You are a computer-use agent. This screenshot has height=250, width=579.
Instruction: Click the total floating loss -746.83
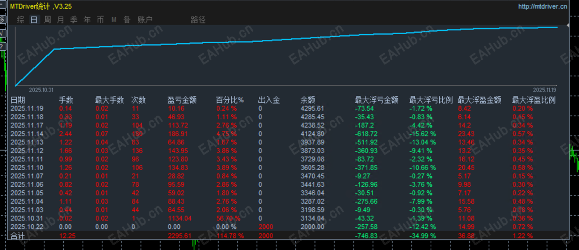coord(366,236)
